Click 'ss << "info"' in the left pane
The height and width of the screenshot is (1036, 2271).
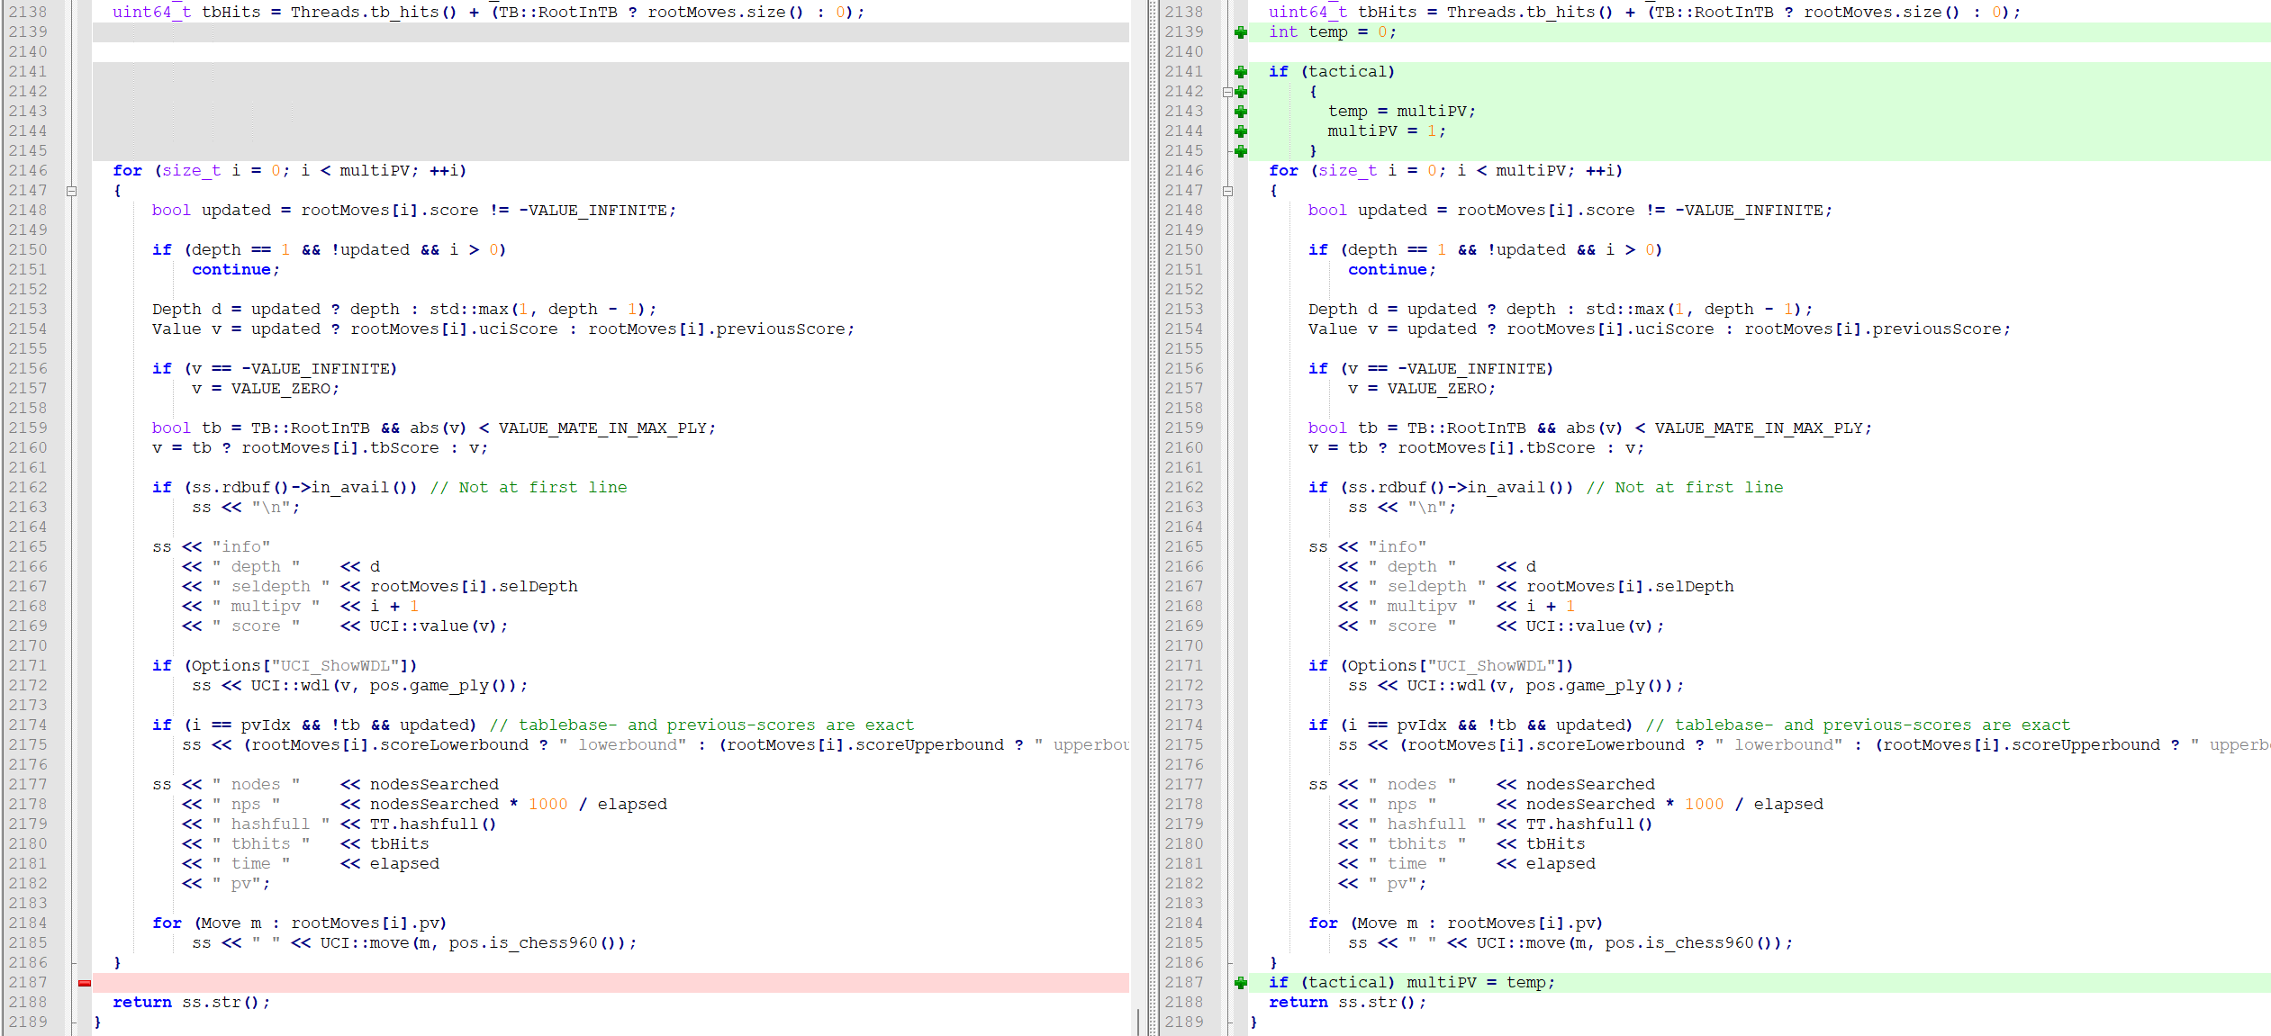pyautogui.click(x=212, y=547)
